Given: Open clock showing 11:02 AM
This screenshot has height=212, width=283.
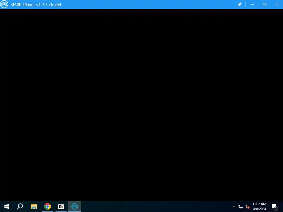Looking at the screenshot, I should point(259,206).
